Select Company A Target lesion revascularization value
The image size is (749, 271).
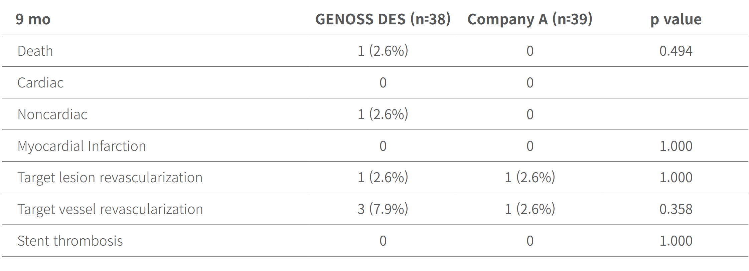[x=530, y=178]
